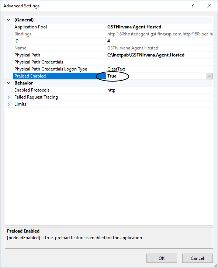Click the True value of Preload Enabled
Viewport: 218px width, 268px height.
point(112,76)
